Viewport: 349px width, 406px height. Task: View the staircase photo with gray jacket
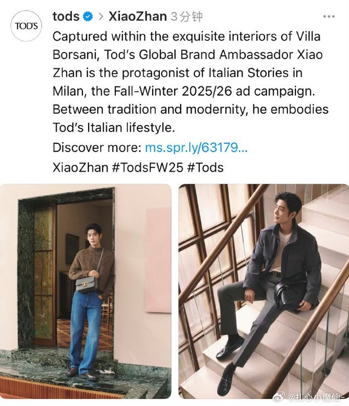pyautogui.click(x=264, y=291)
